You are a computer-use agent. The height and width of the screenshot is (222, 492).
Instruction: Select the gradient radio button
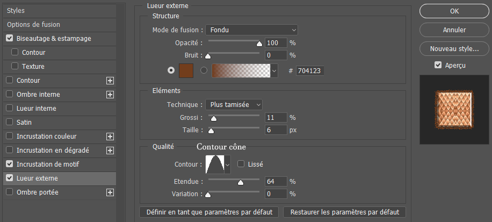(204, 70)
